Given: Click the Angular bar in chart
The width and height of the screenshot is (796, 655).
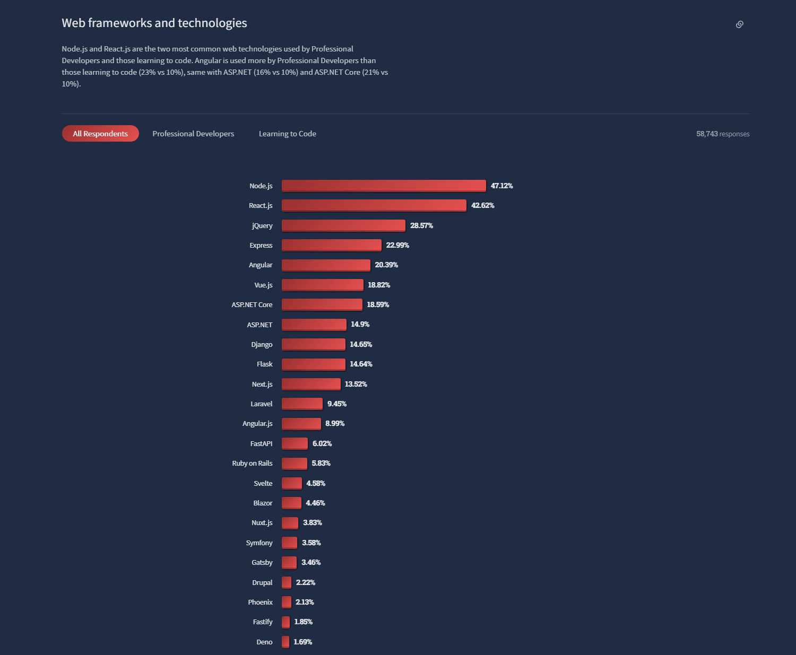Looking at the screenshot, I should pyautogui.click(x=325, y=265).
